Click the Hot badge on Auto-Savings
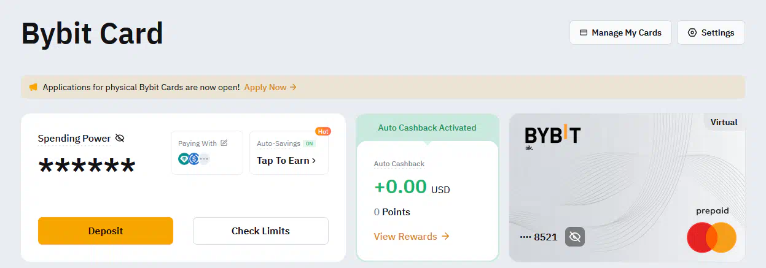The image size is (766, 268). coord(323,131)
